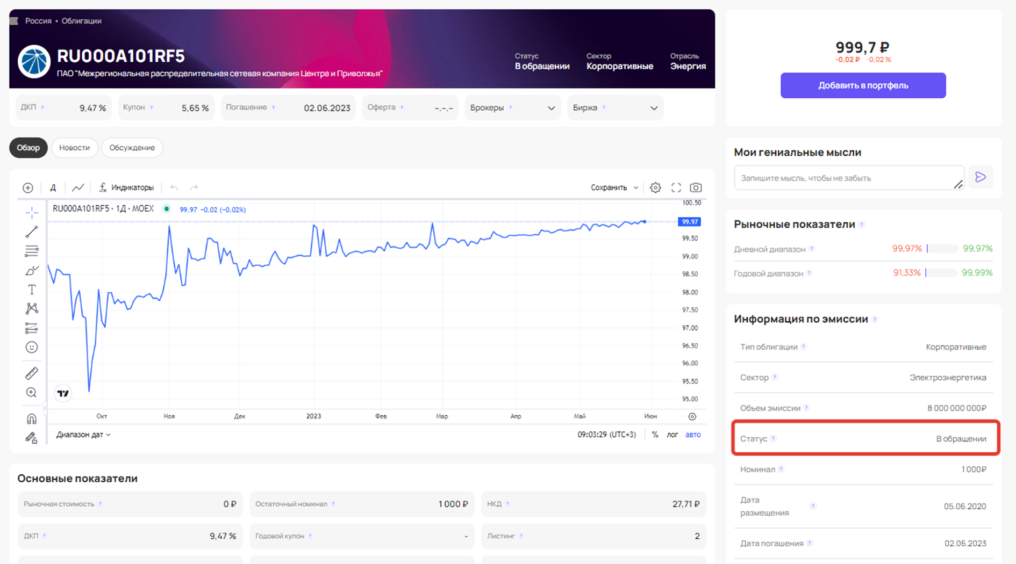Click help icon next to Остаточный номинал

point(333,504)
